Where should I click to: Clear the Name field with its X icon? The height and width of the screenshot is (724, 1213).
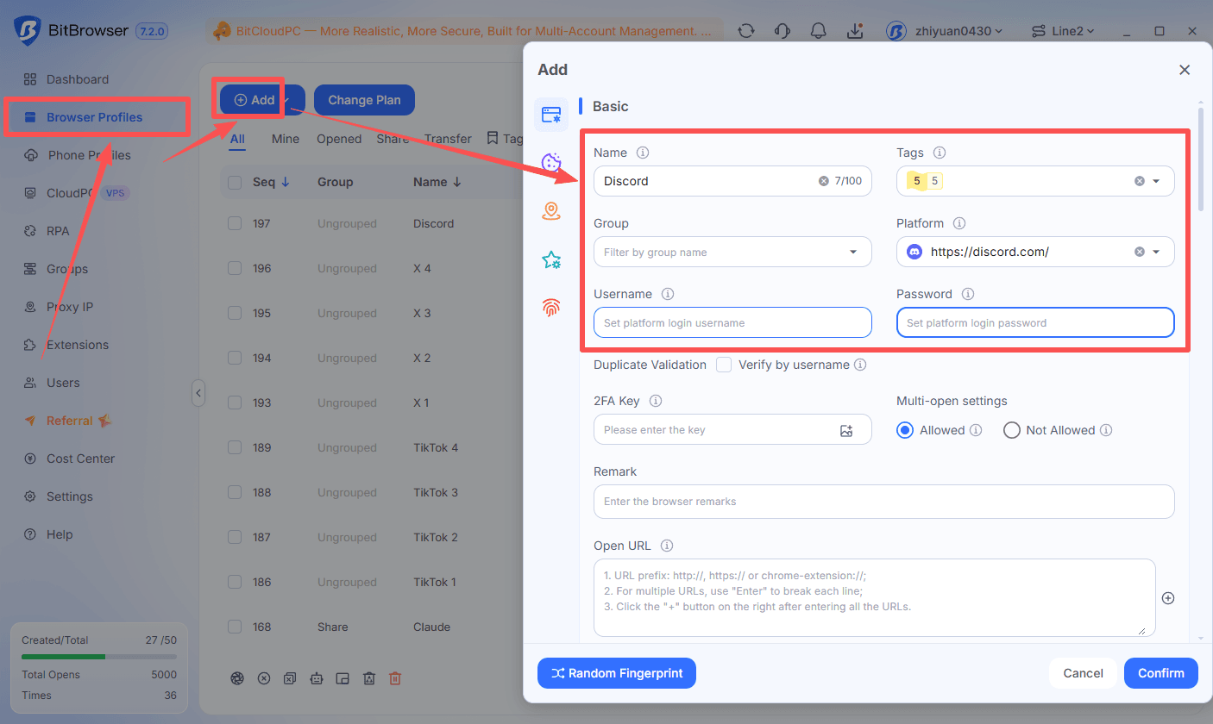823,181
